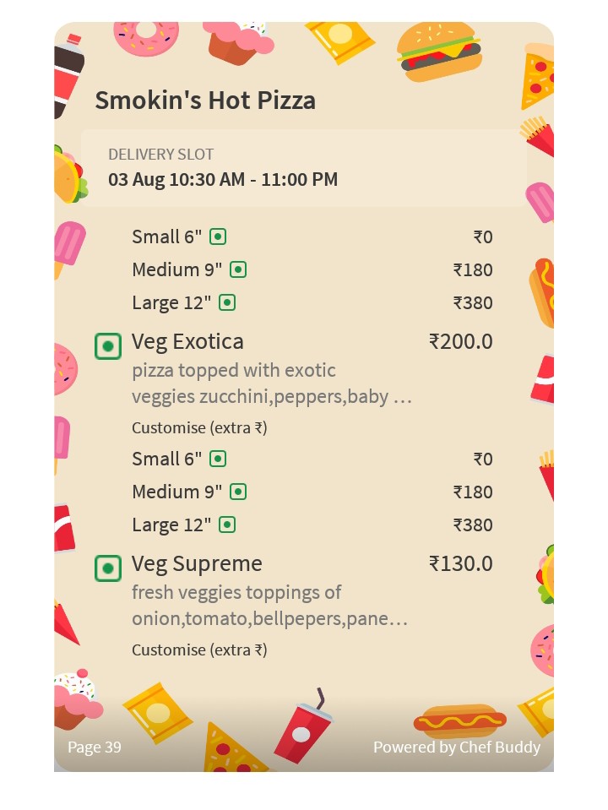This screenshot has height=810, width=608.
Task: Click the veg mark next to second Medium 9"
Action: point(237,492)
